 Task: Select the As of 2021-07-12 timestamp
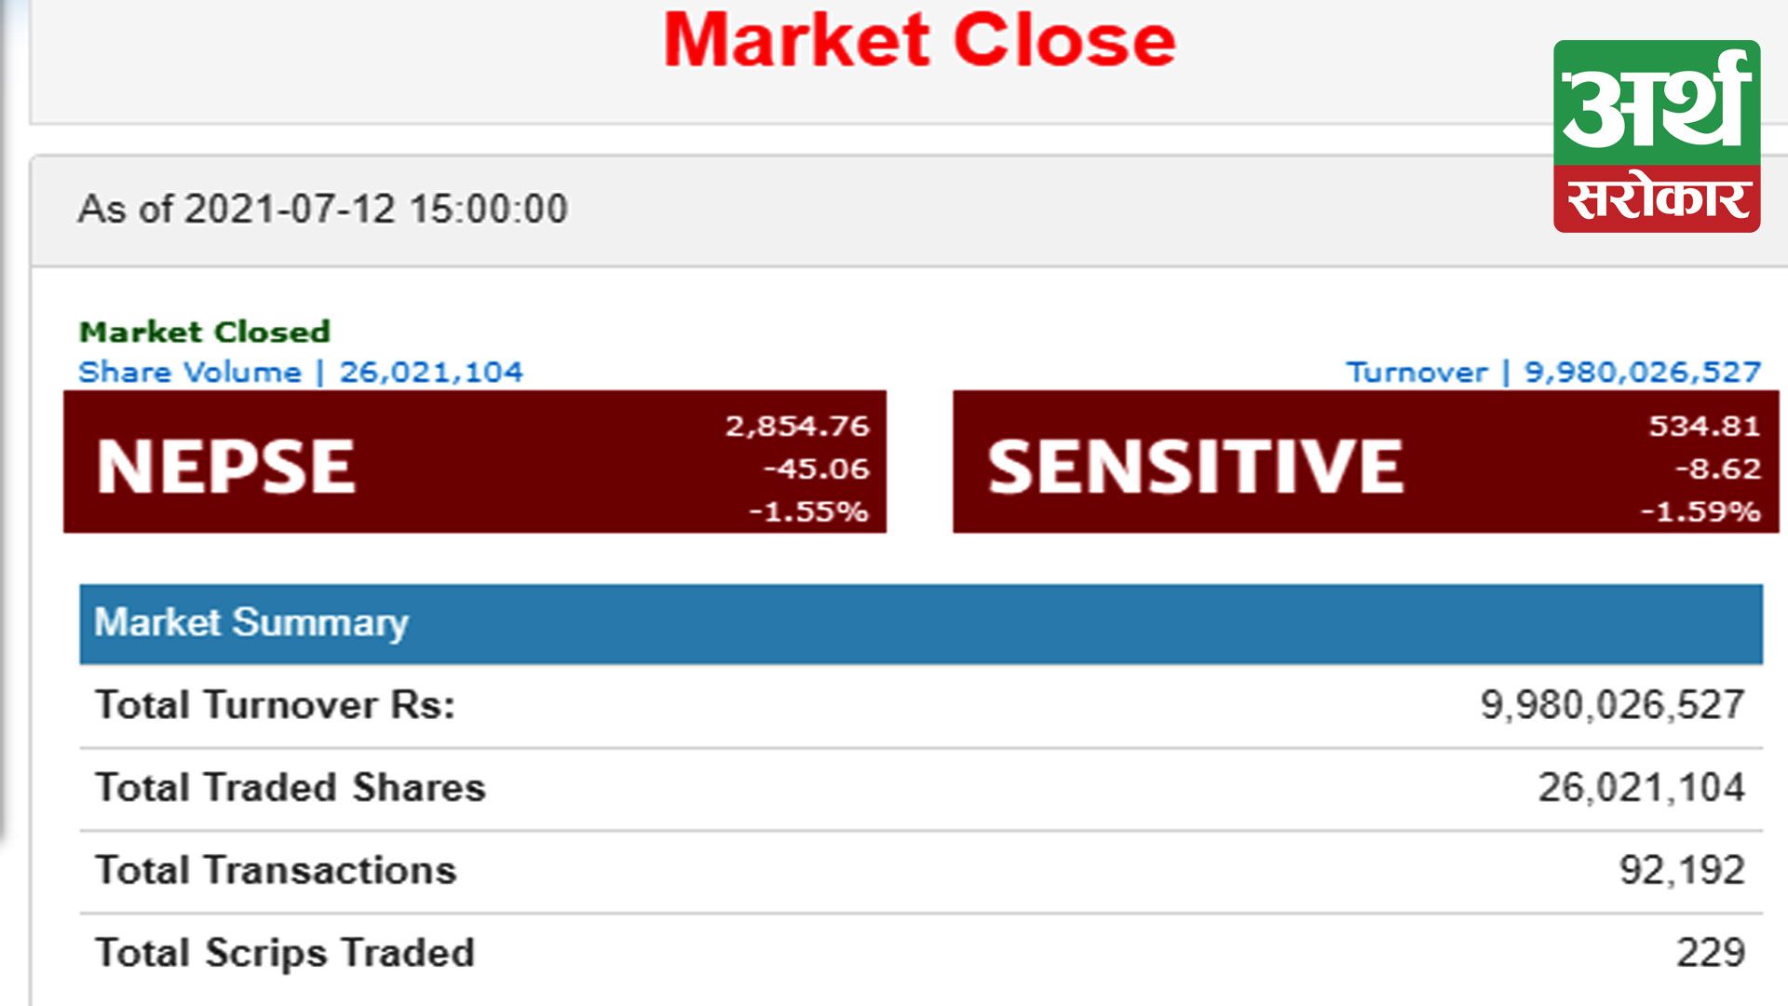pos(323,209)
